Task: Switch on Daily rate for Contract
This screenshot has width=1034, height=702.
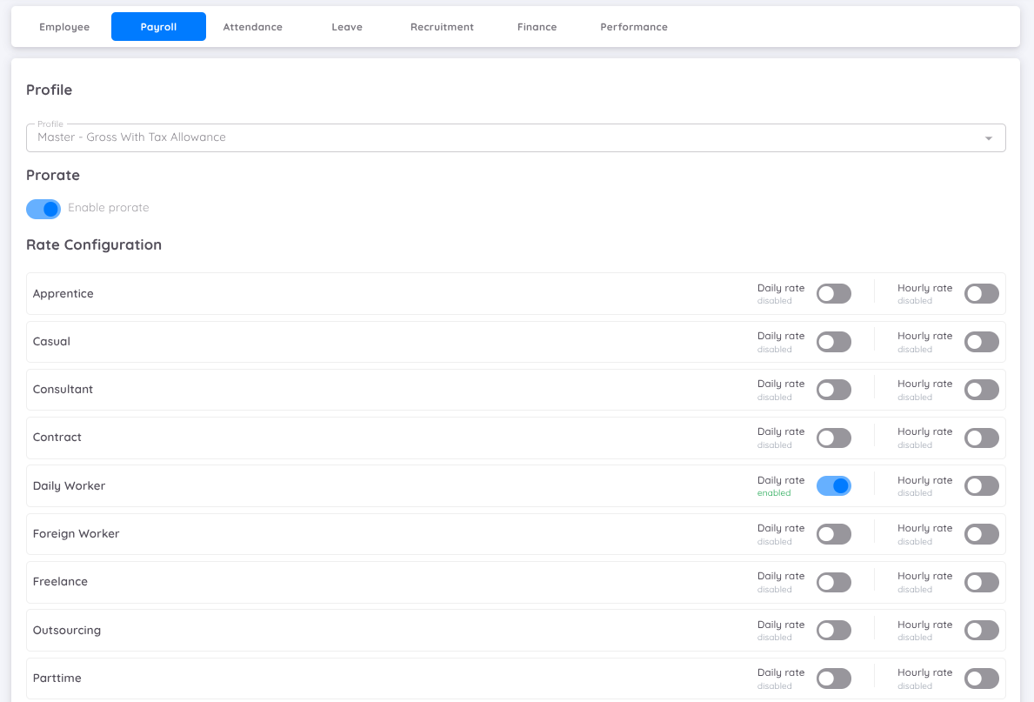Action: coord(833,438)
